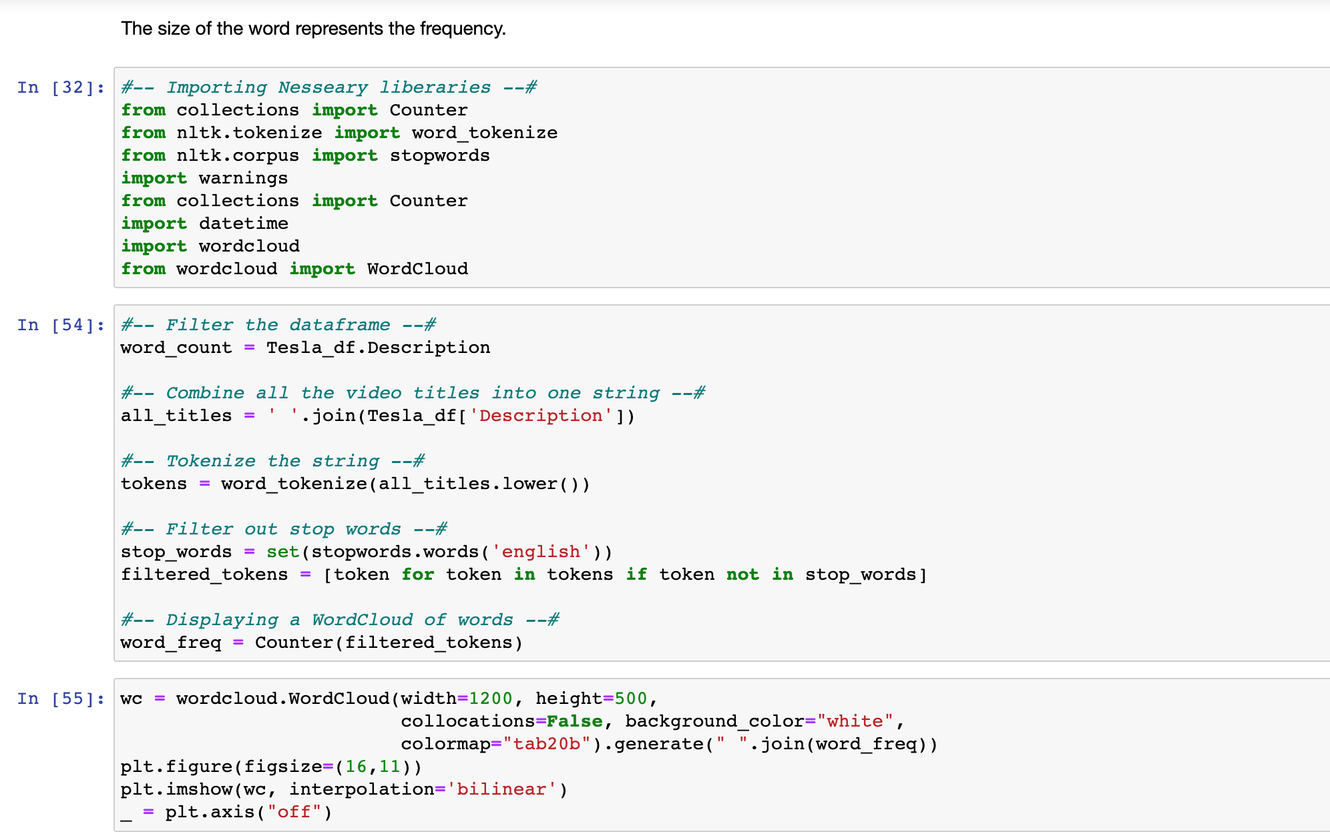
Task: Click the plt.axis("off") line
Action: (x=226, y=812)
